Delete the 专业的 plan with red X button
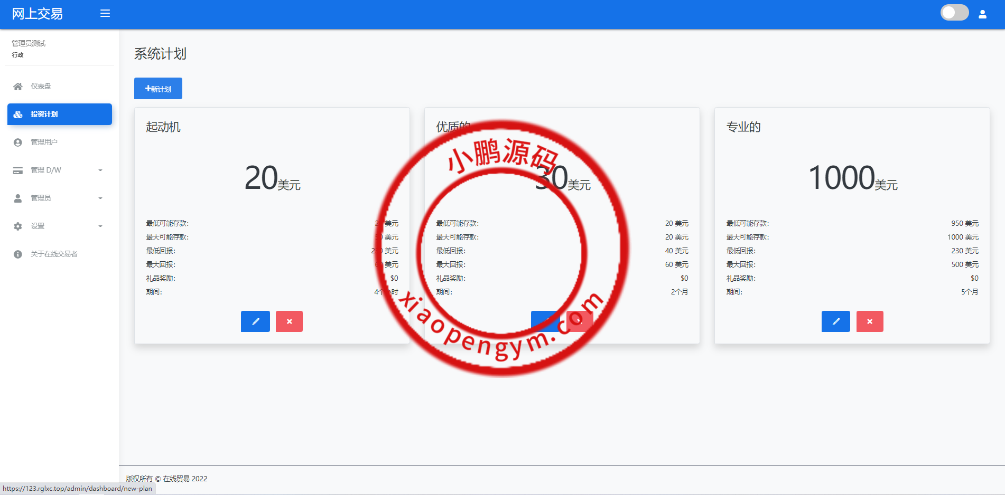 click(869, 321)
